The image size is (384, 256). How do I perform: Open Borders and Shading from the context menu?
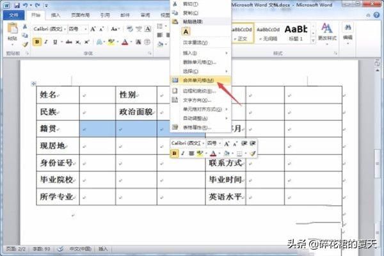(x=200, y=91)
